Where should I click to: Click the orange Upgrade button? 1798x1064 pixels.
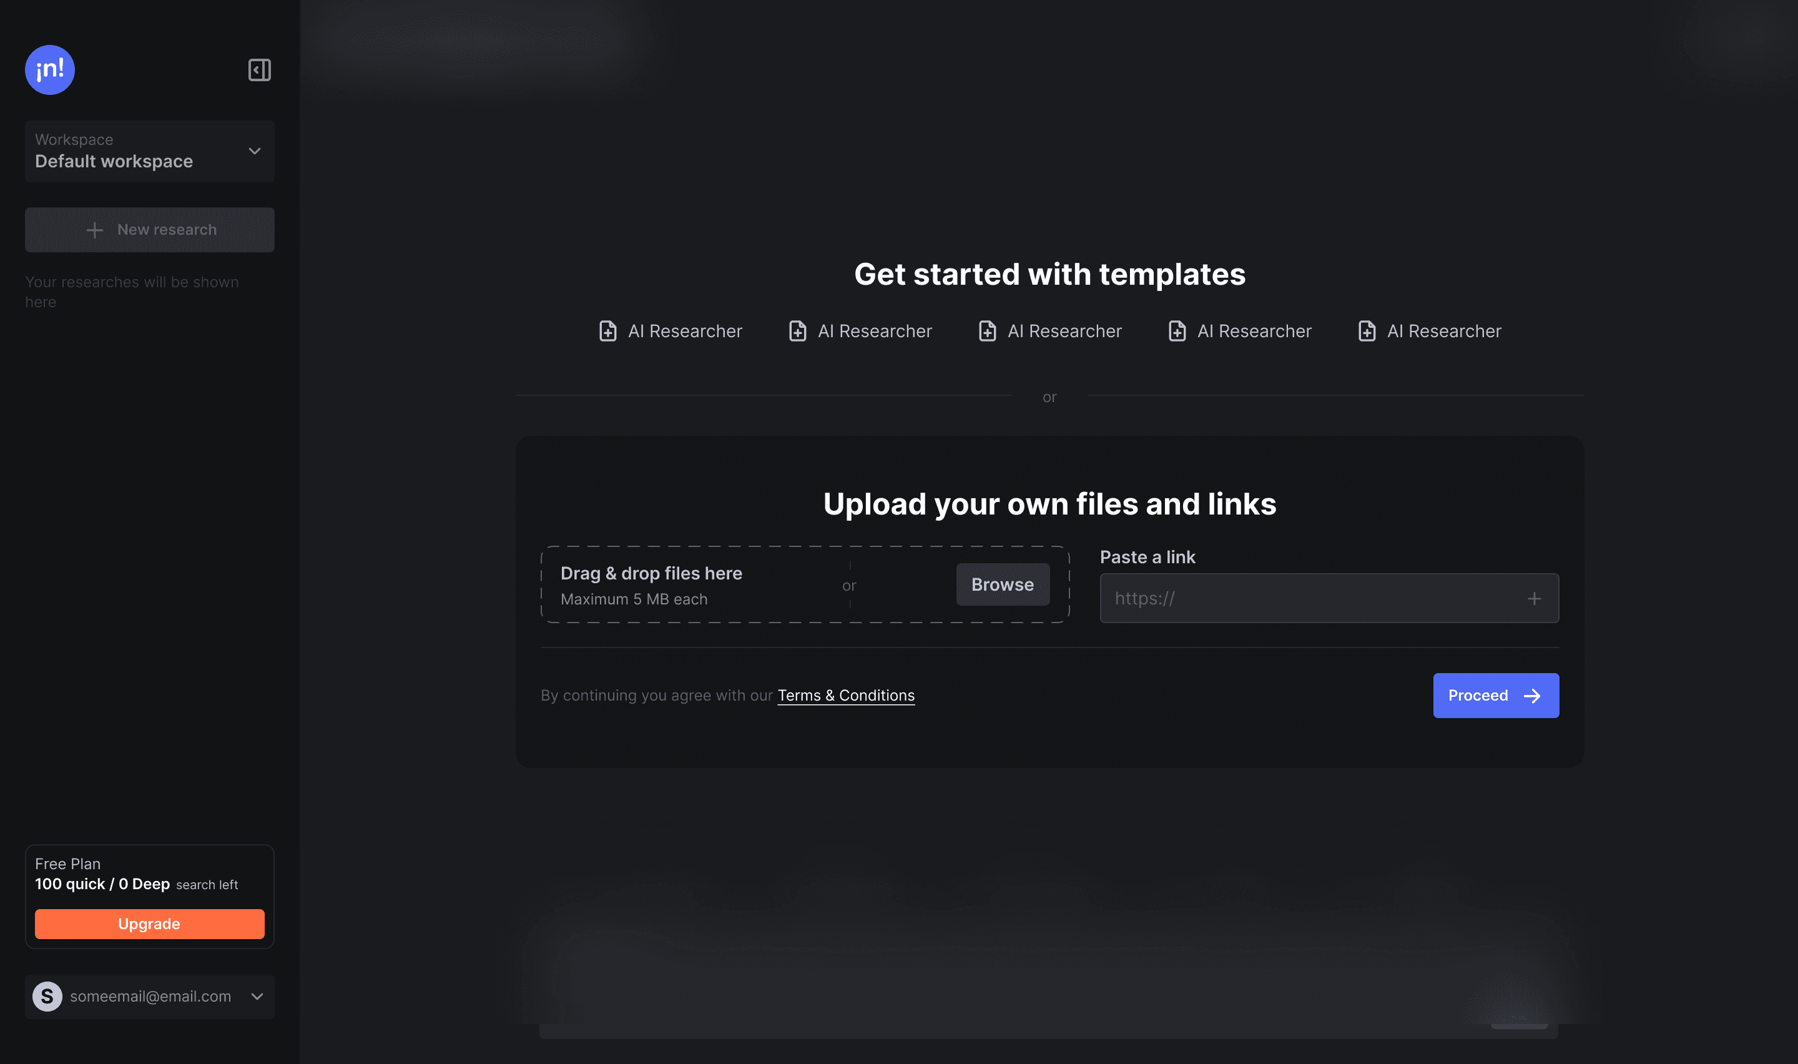(x=149, y=924)
